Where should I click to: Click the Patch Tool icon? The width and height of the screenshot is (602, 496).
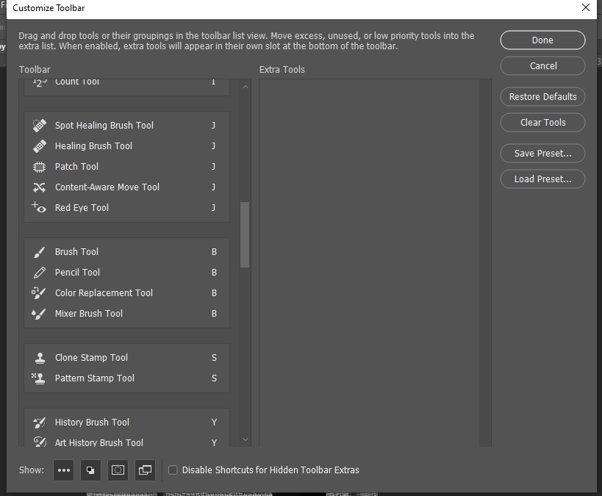[x=39, y=166]
